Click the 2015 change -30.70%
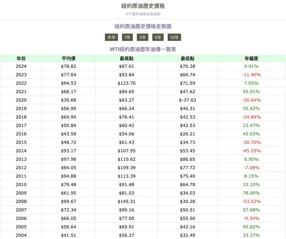 pos(251,142)
